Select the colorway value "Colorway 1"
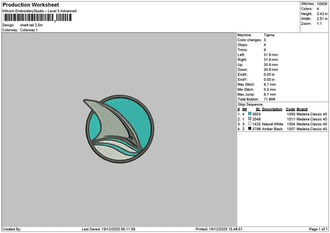Screen dimensions: 330x233 tap(29, 30)
